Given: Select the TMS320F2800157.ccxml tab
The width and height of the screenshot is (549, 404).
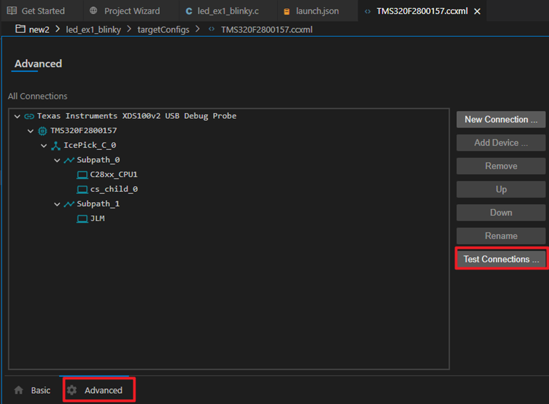Looking at the screenshot, I should tap(421, 11).
